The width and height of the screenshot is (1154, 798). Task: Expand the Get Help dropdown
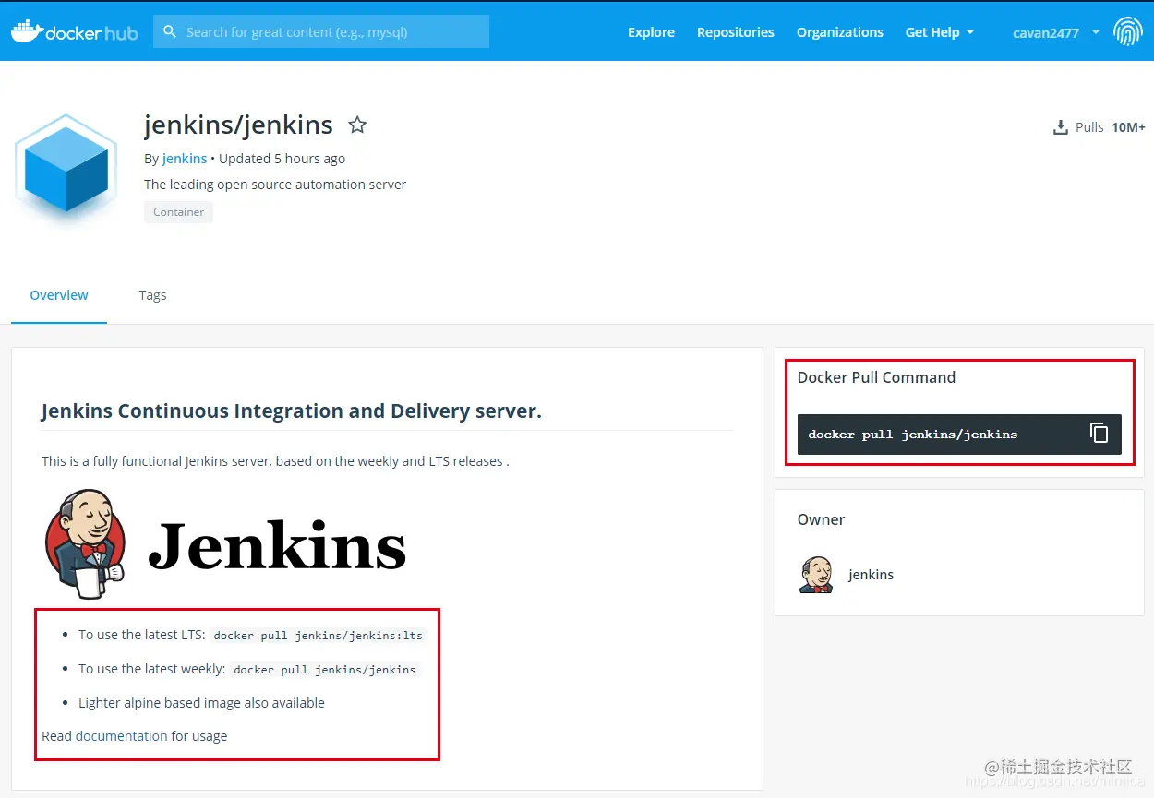[940, 32]
